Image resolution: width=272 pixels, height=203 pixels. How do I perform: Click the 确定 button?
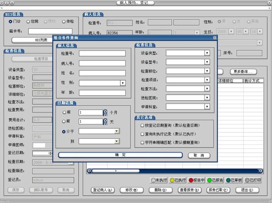coord(121,155)
